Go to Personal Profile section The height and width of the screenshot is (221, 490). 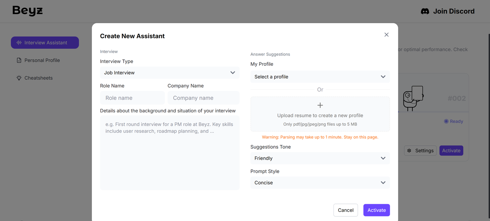coord(42,60)
